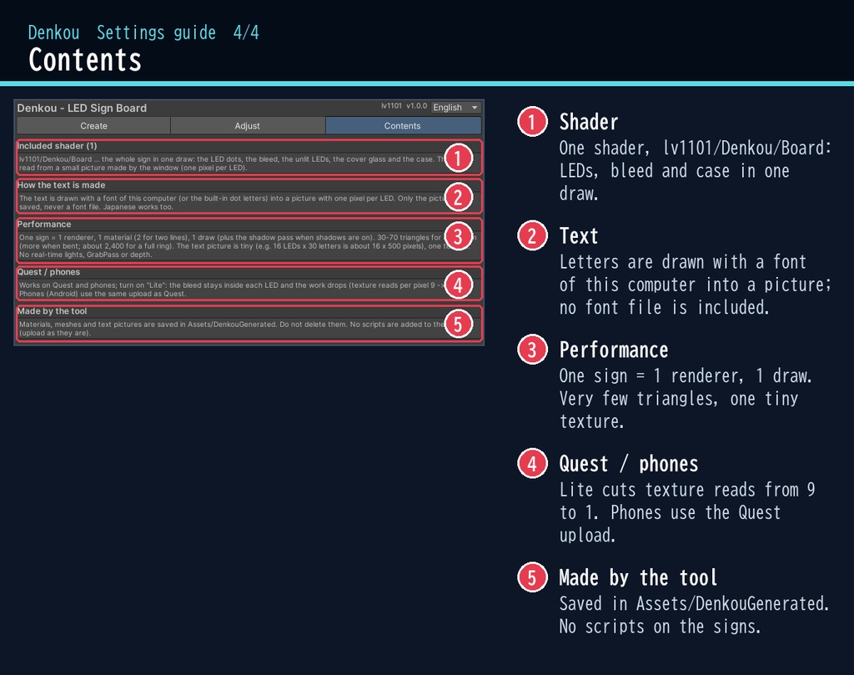Click the 'lv1101 v1.0.0' version label
This screenshot has height=675, width=854.
pos(404,106)
